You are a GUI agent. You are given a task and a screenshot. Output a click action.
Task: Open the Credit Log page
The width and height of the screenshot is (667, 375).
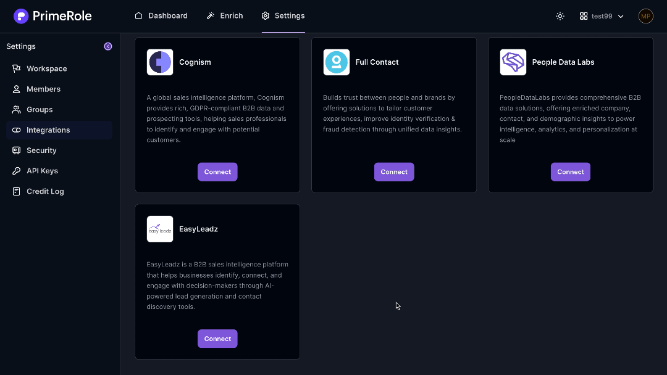(x=59, y=192)
